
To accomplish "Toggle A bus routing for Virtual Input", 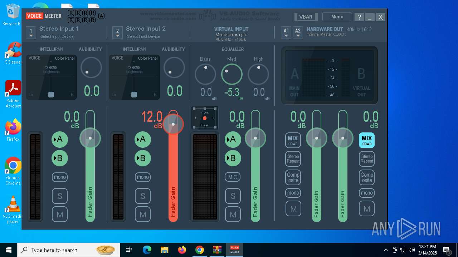I will [233, 139].
